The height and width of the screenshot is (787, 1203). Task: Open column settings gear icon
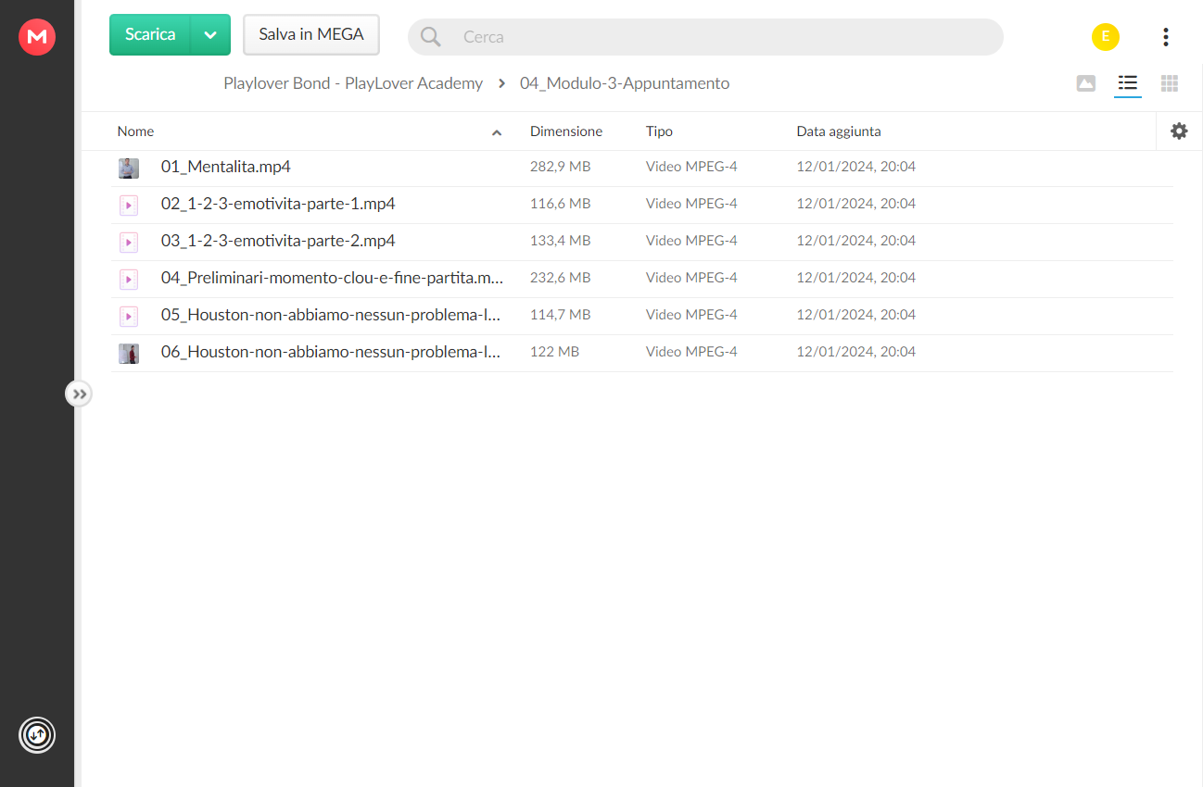1179,131
